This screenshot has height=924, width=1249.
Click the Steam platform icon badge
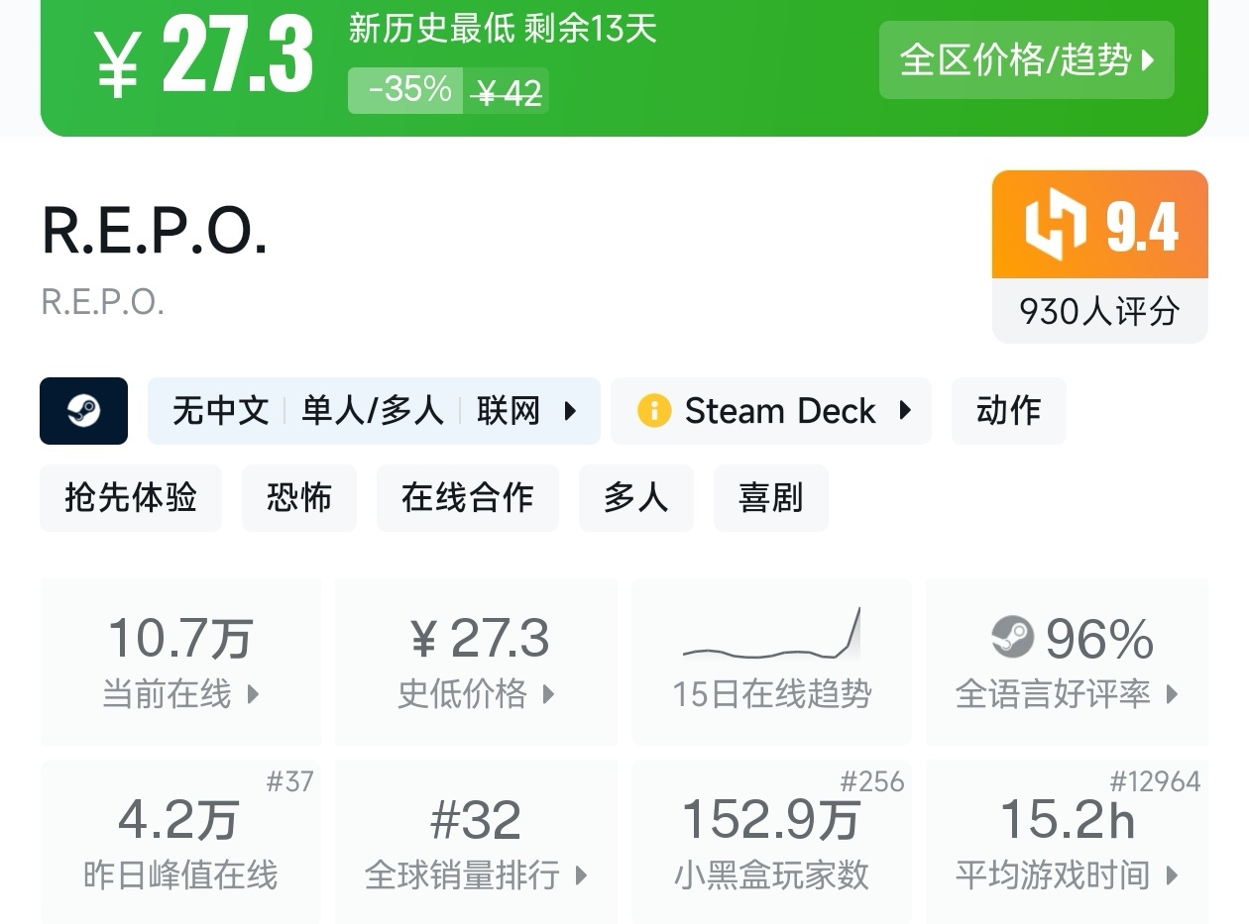click(x=83, y=411)
